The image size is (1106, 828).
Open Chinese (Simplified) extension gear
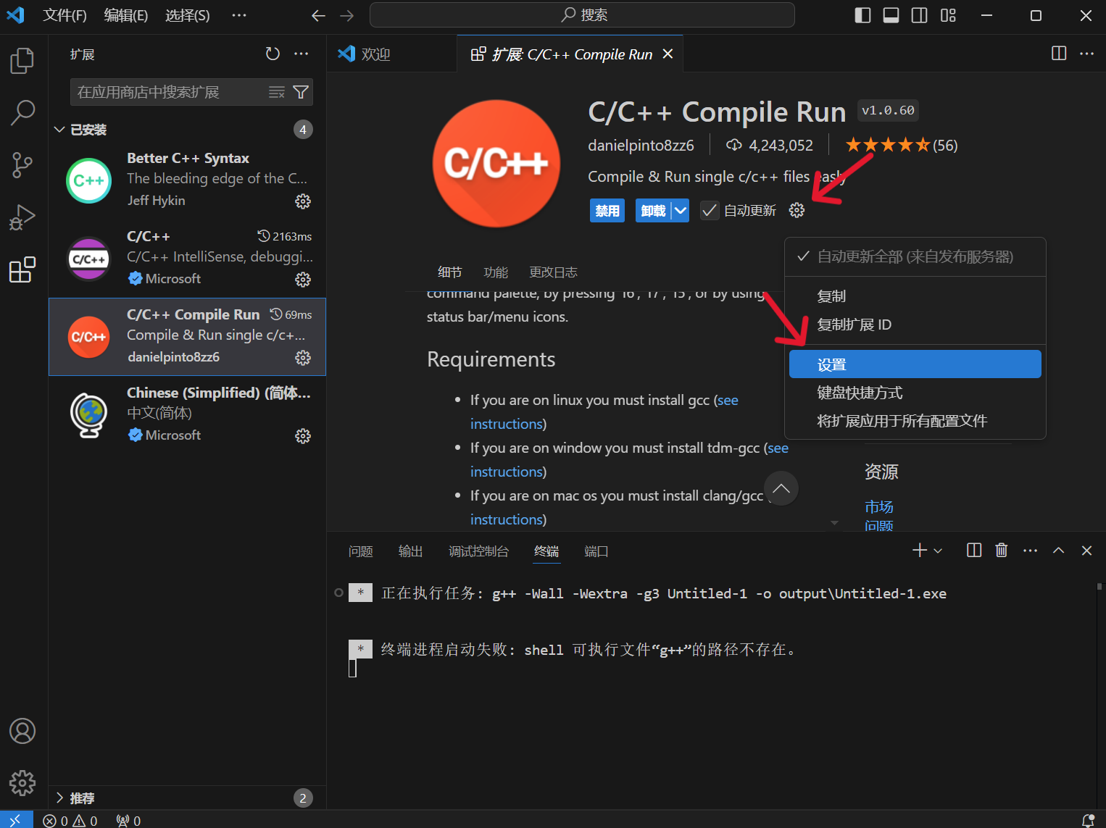[303, 436]
